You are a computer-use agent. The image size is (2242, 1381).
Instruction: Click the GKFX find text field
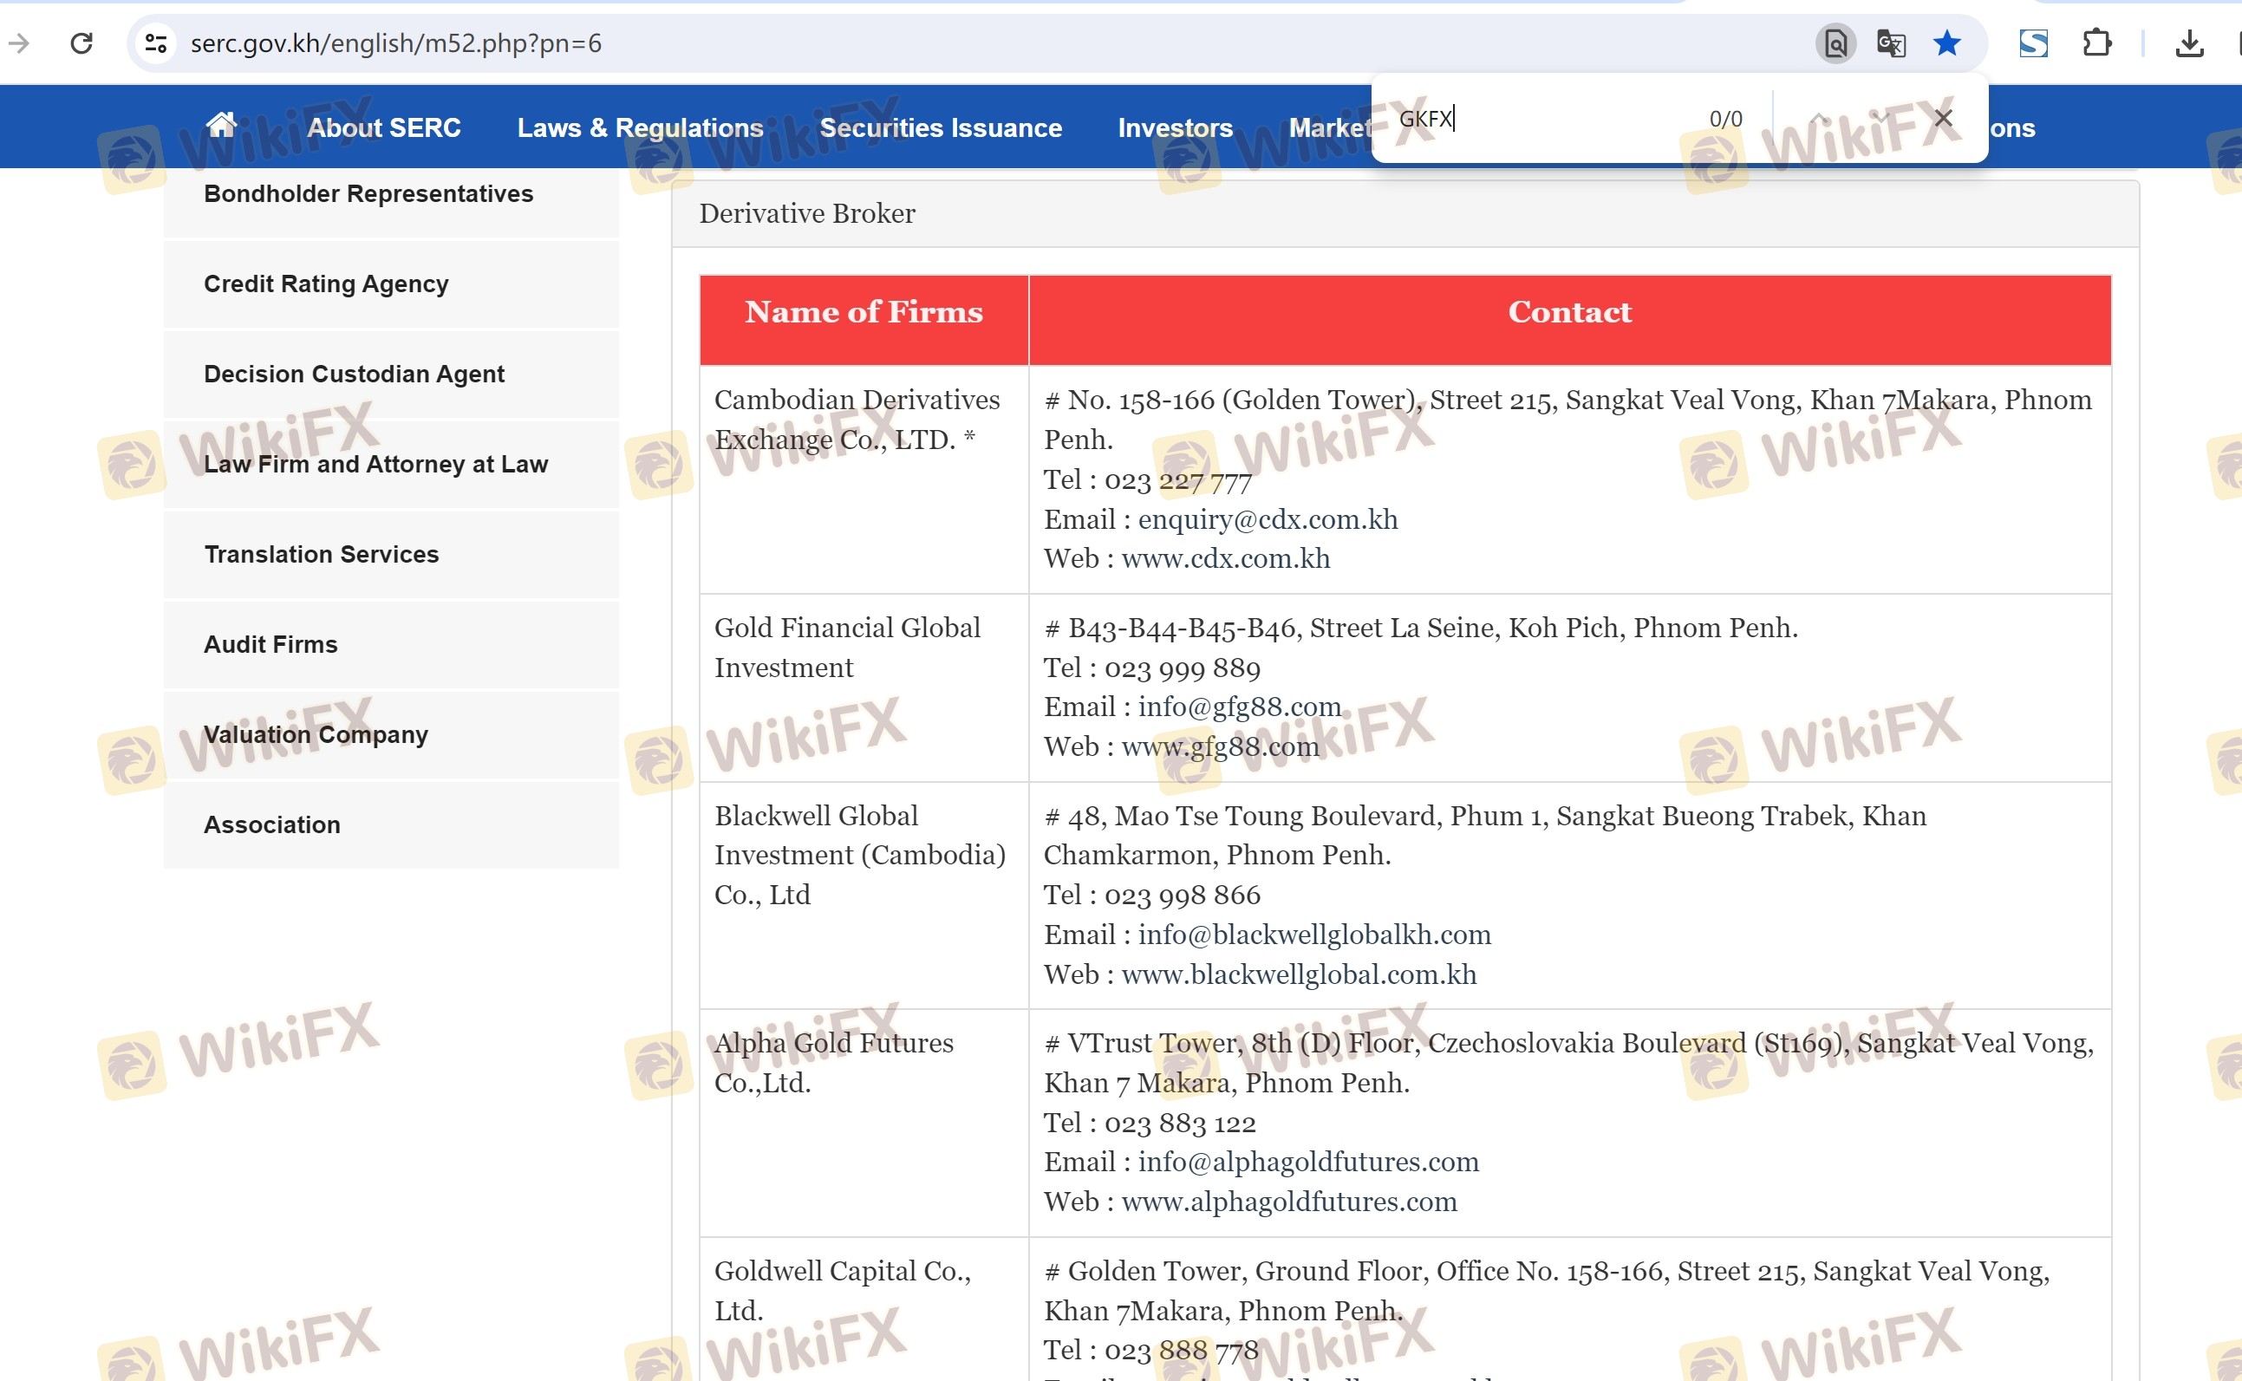click(x=1535, y=119)
